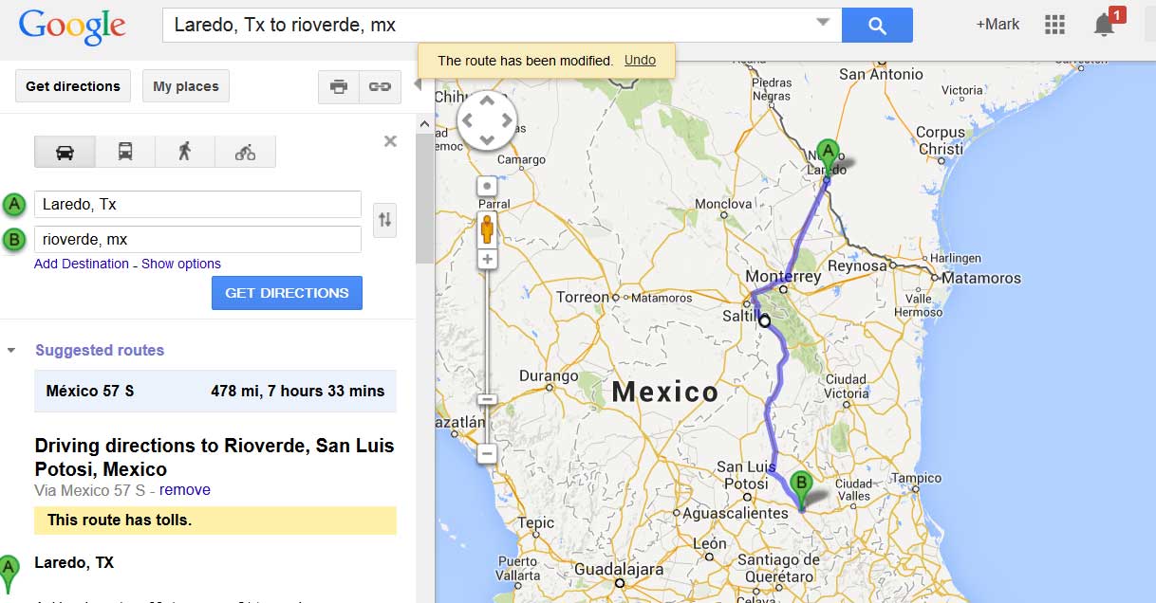
Task: Click the link share icon
Action: point(380,86)
